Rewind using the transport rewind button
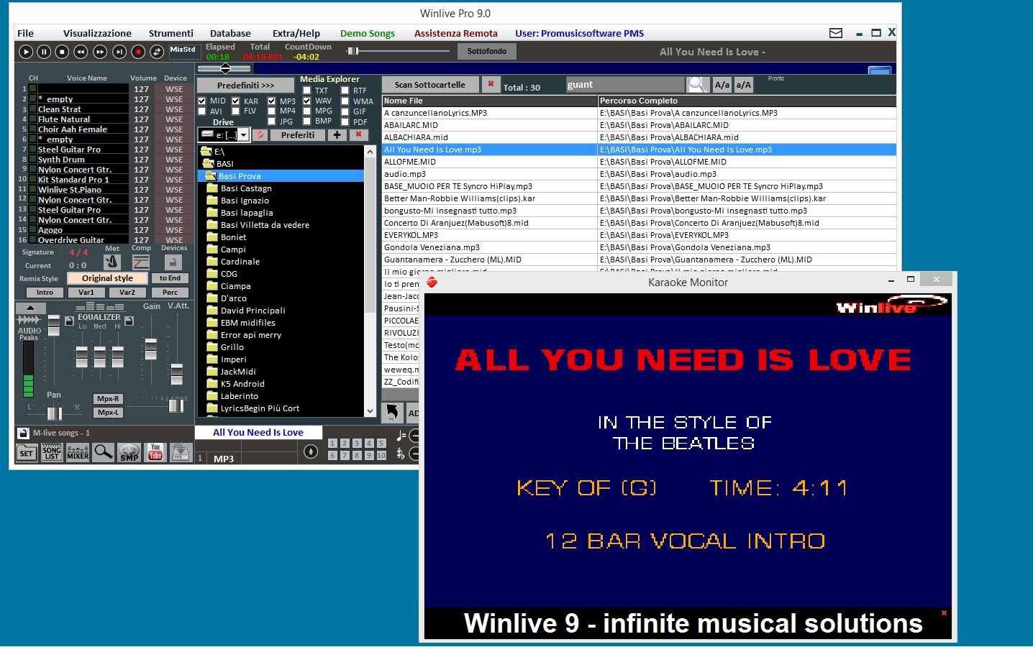The height and width of the screenshot is (647, 1033). tap(81, 51)
